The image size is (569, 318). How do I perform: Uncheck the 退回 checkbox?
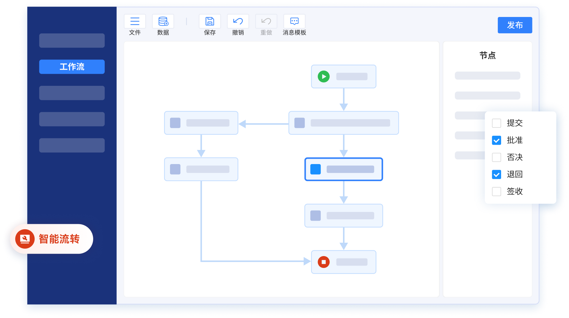tap(496, 174)
